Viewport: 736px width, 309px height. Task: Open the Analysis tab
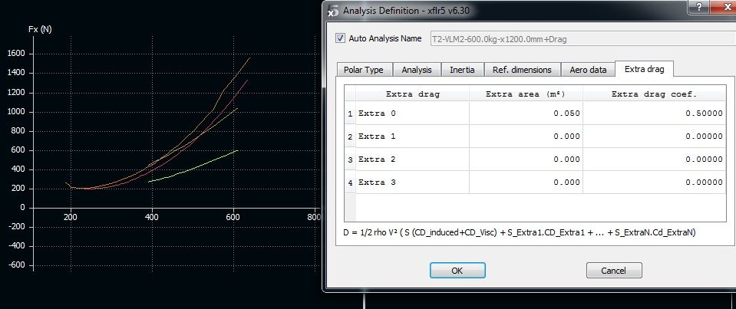coord(417,70)
